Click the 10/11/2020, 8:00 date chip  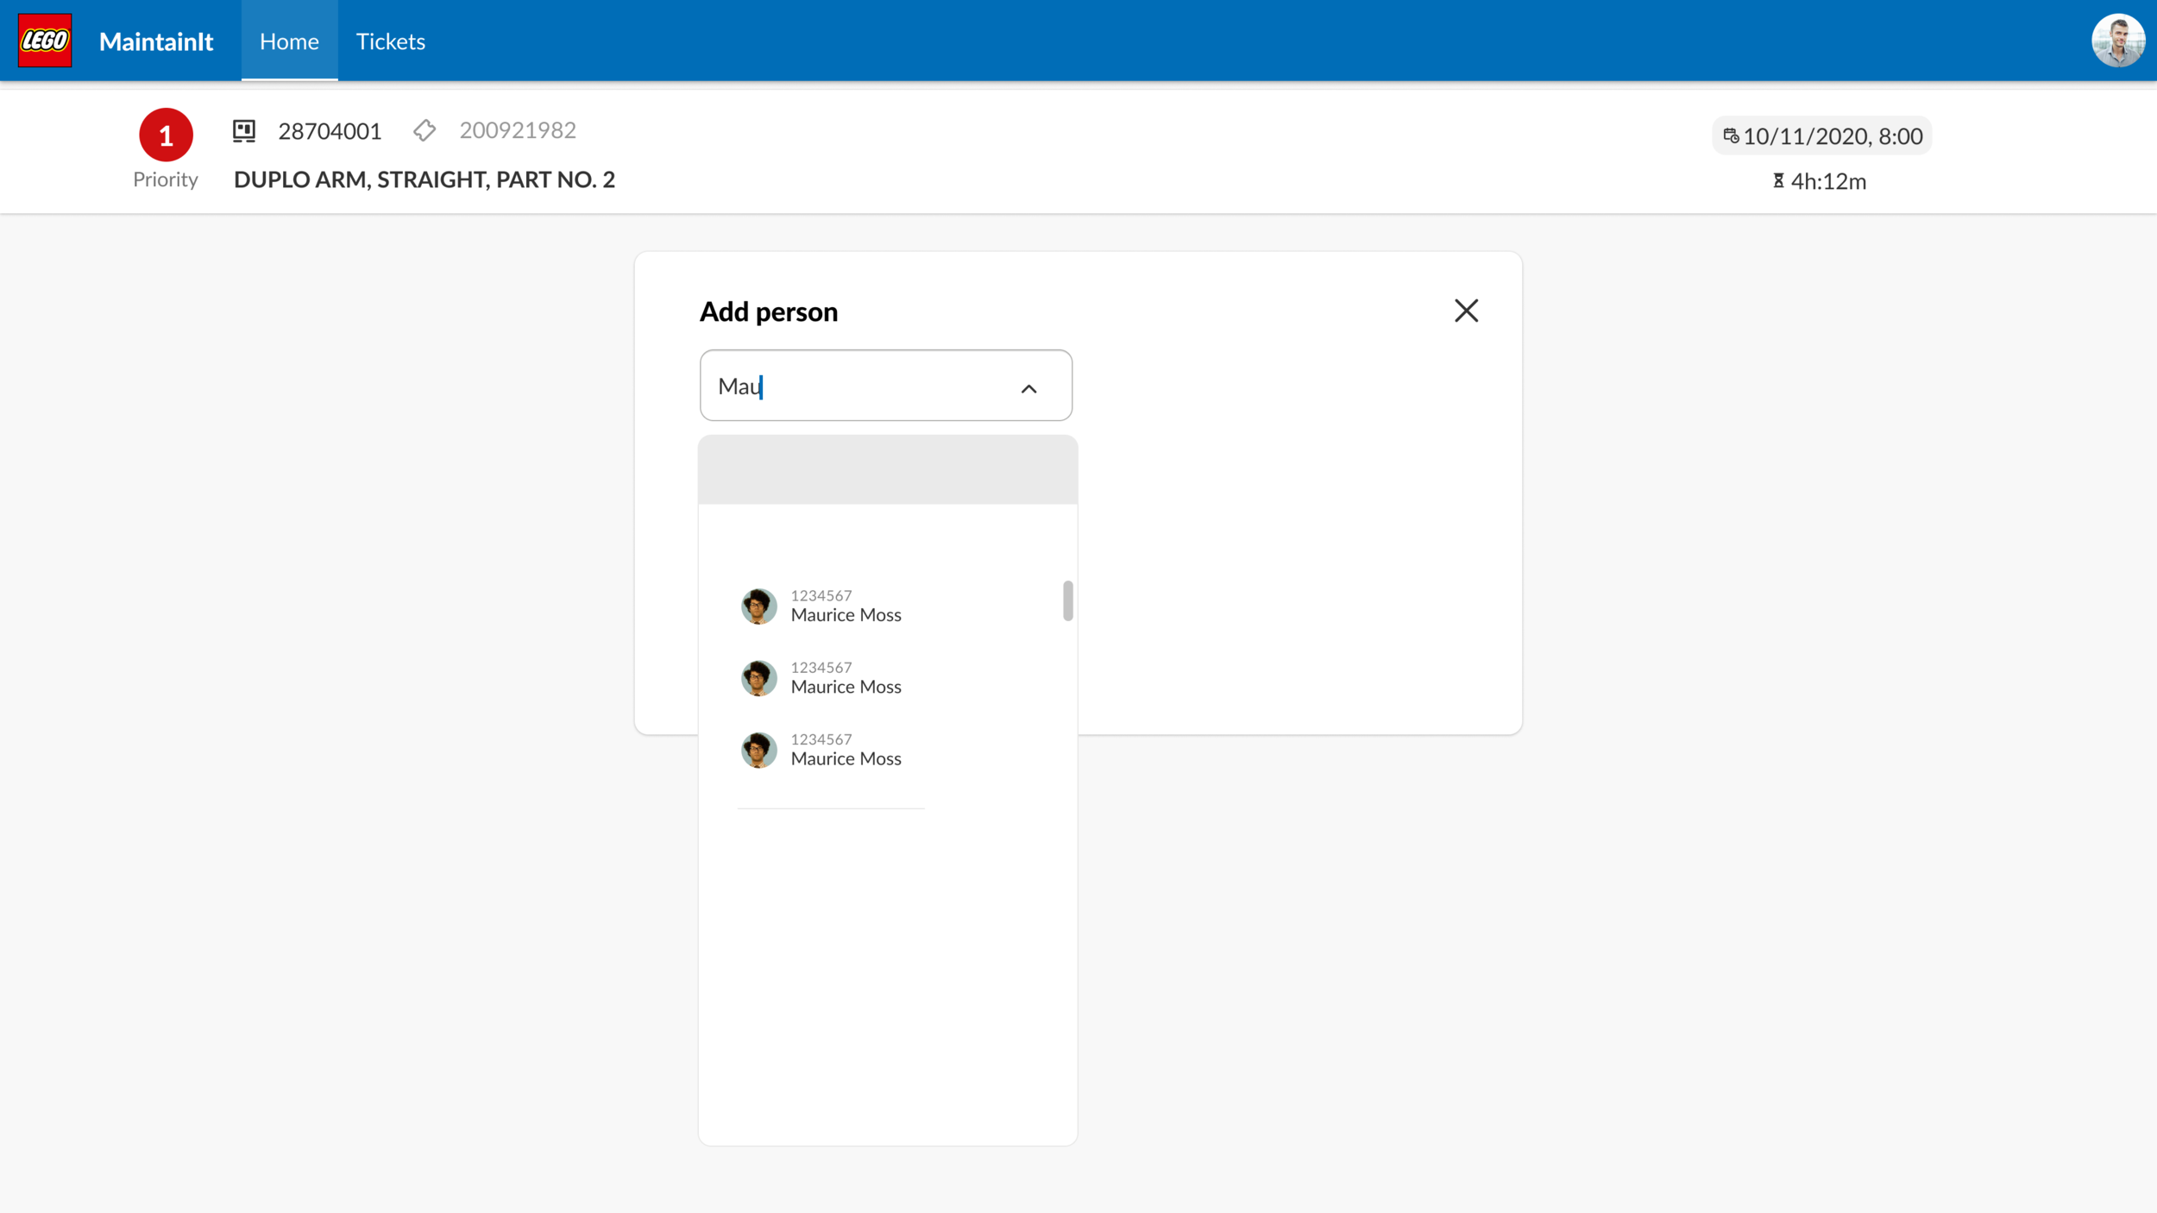click(x=1821, y=135)
